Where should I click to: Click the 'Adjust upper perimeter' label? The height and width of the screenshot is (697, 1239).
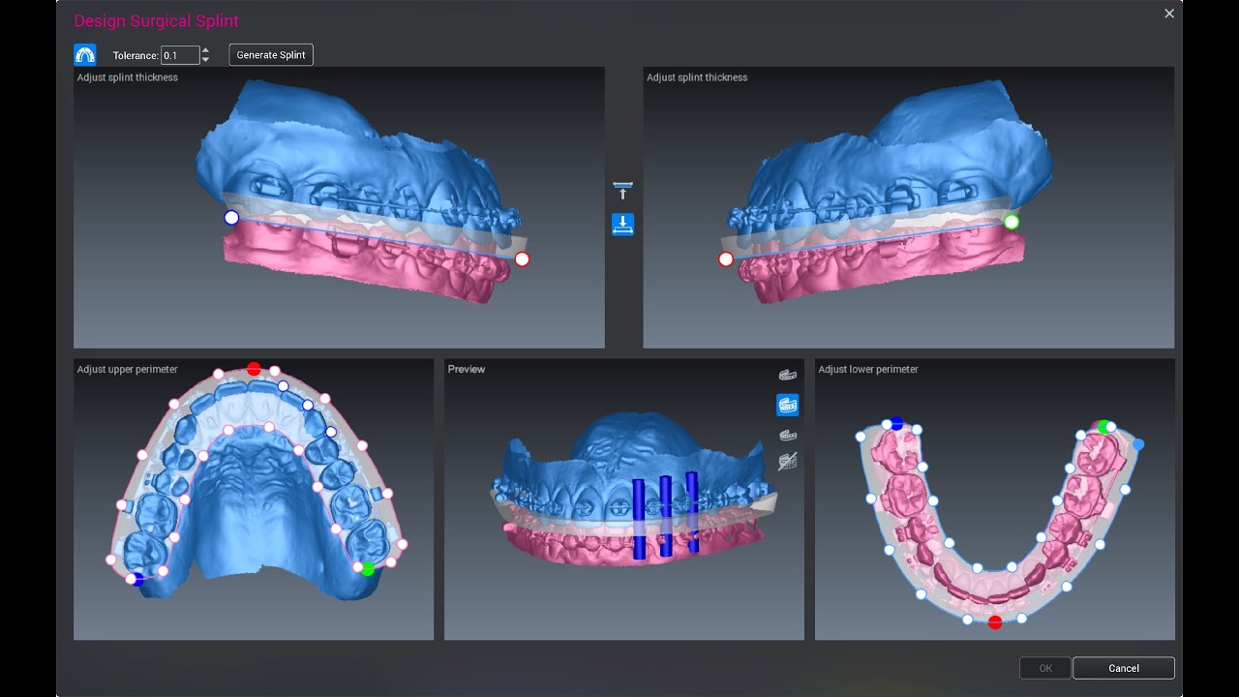128,369
